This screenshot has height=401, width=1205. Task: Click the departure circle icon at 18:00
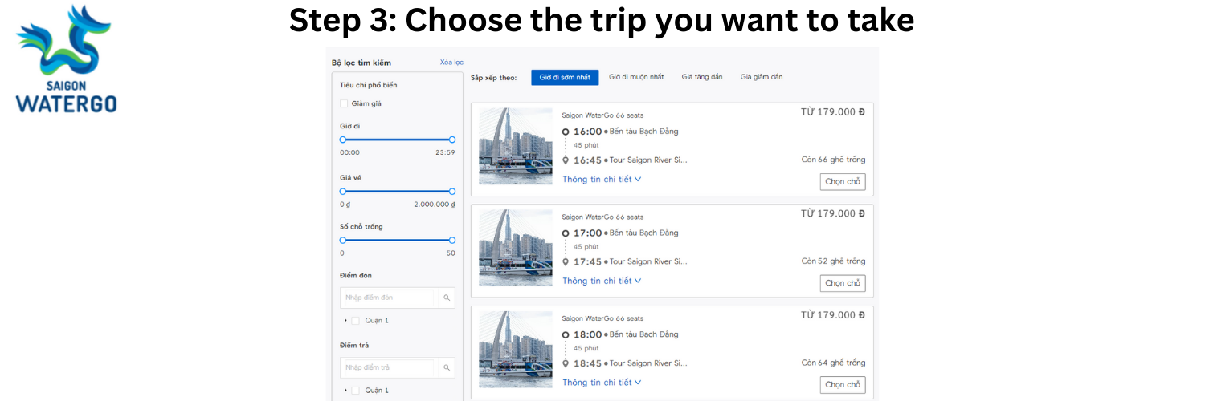pyautogui.click(x=566, y=334)
